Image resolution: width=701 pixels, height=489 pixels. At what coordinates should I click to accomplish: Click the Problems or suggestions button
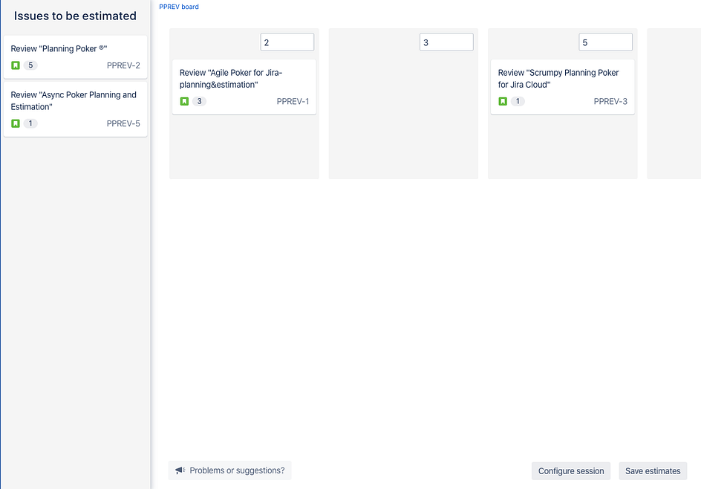coord(229,470)
